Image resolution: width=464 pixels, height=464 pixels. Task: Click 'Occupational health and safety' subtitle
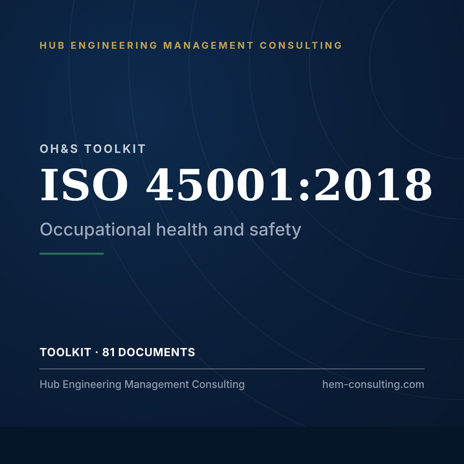point(171,229)
